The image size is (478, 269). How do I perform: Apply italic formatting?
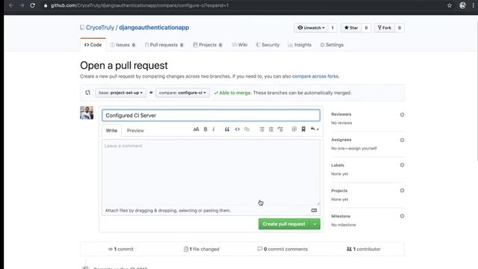[x=214, y=129]
